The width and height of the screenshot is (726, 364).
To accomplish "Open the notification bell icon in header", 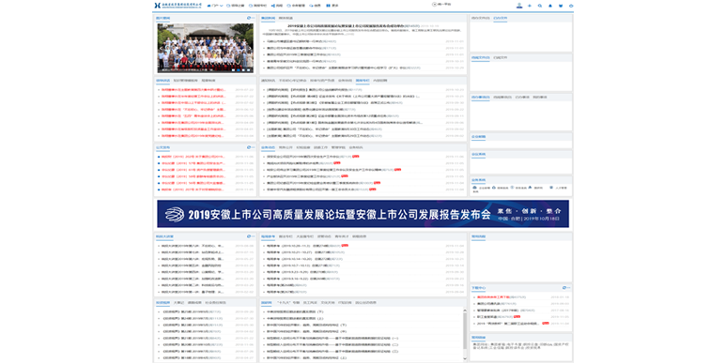I will (550, 6).
